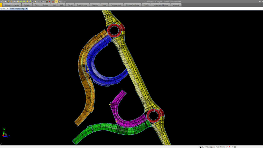Viewport: 263px width, 148px height.
Task: Click the save icon in quick access toolbar
Action: point(8,2)
